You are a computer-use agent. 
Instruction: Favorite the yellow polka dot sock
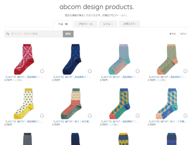(42, 116)
